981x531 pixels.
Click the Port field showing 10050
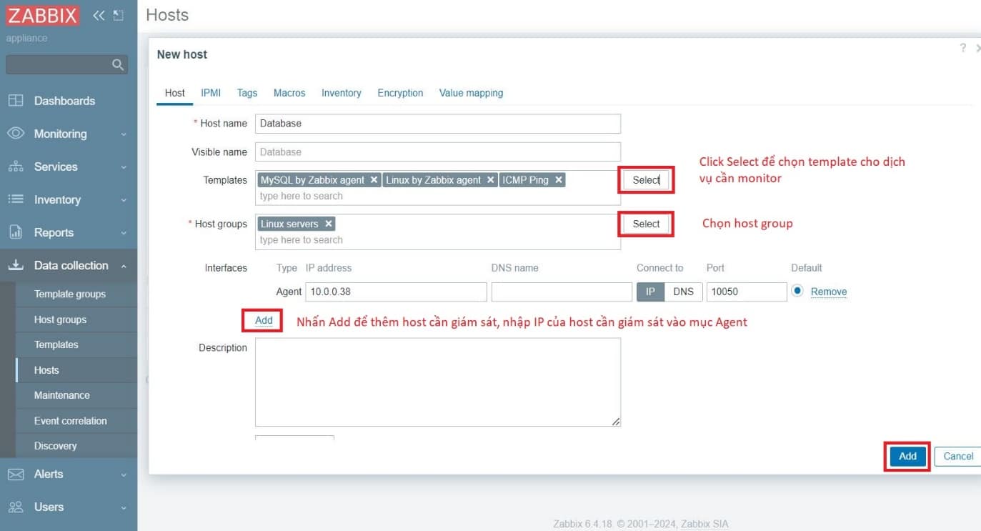747,292
